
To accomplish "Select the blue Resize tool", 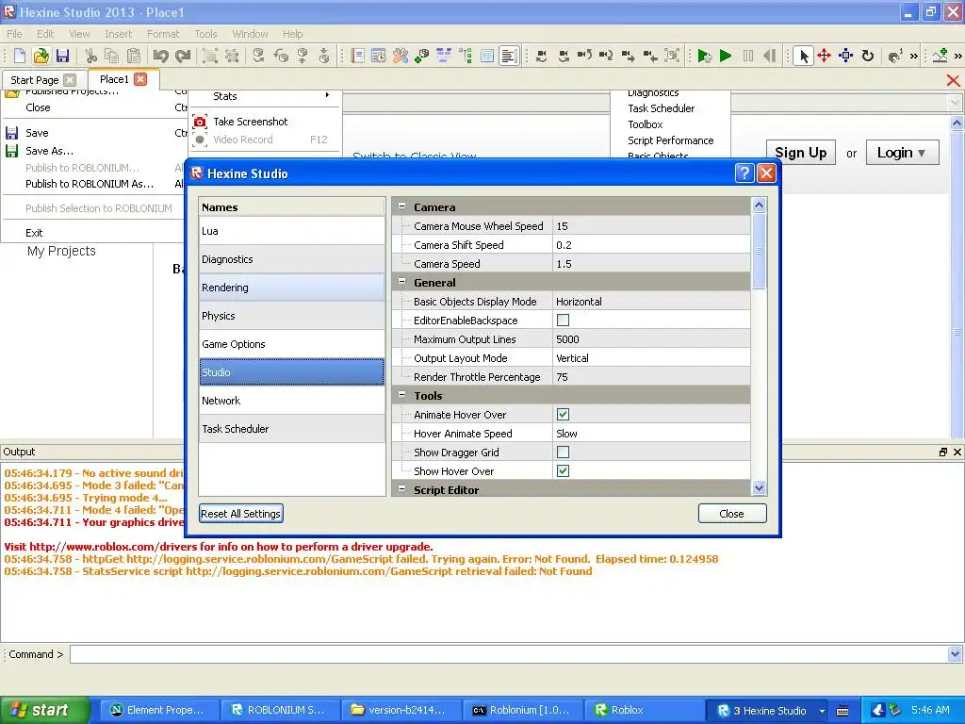I will [x=845, y=56].
